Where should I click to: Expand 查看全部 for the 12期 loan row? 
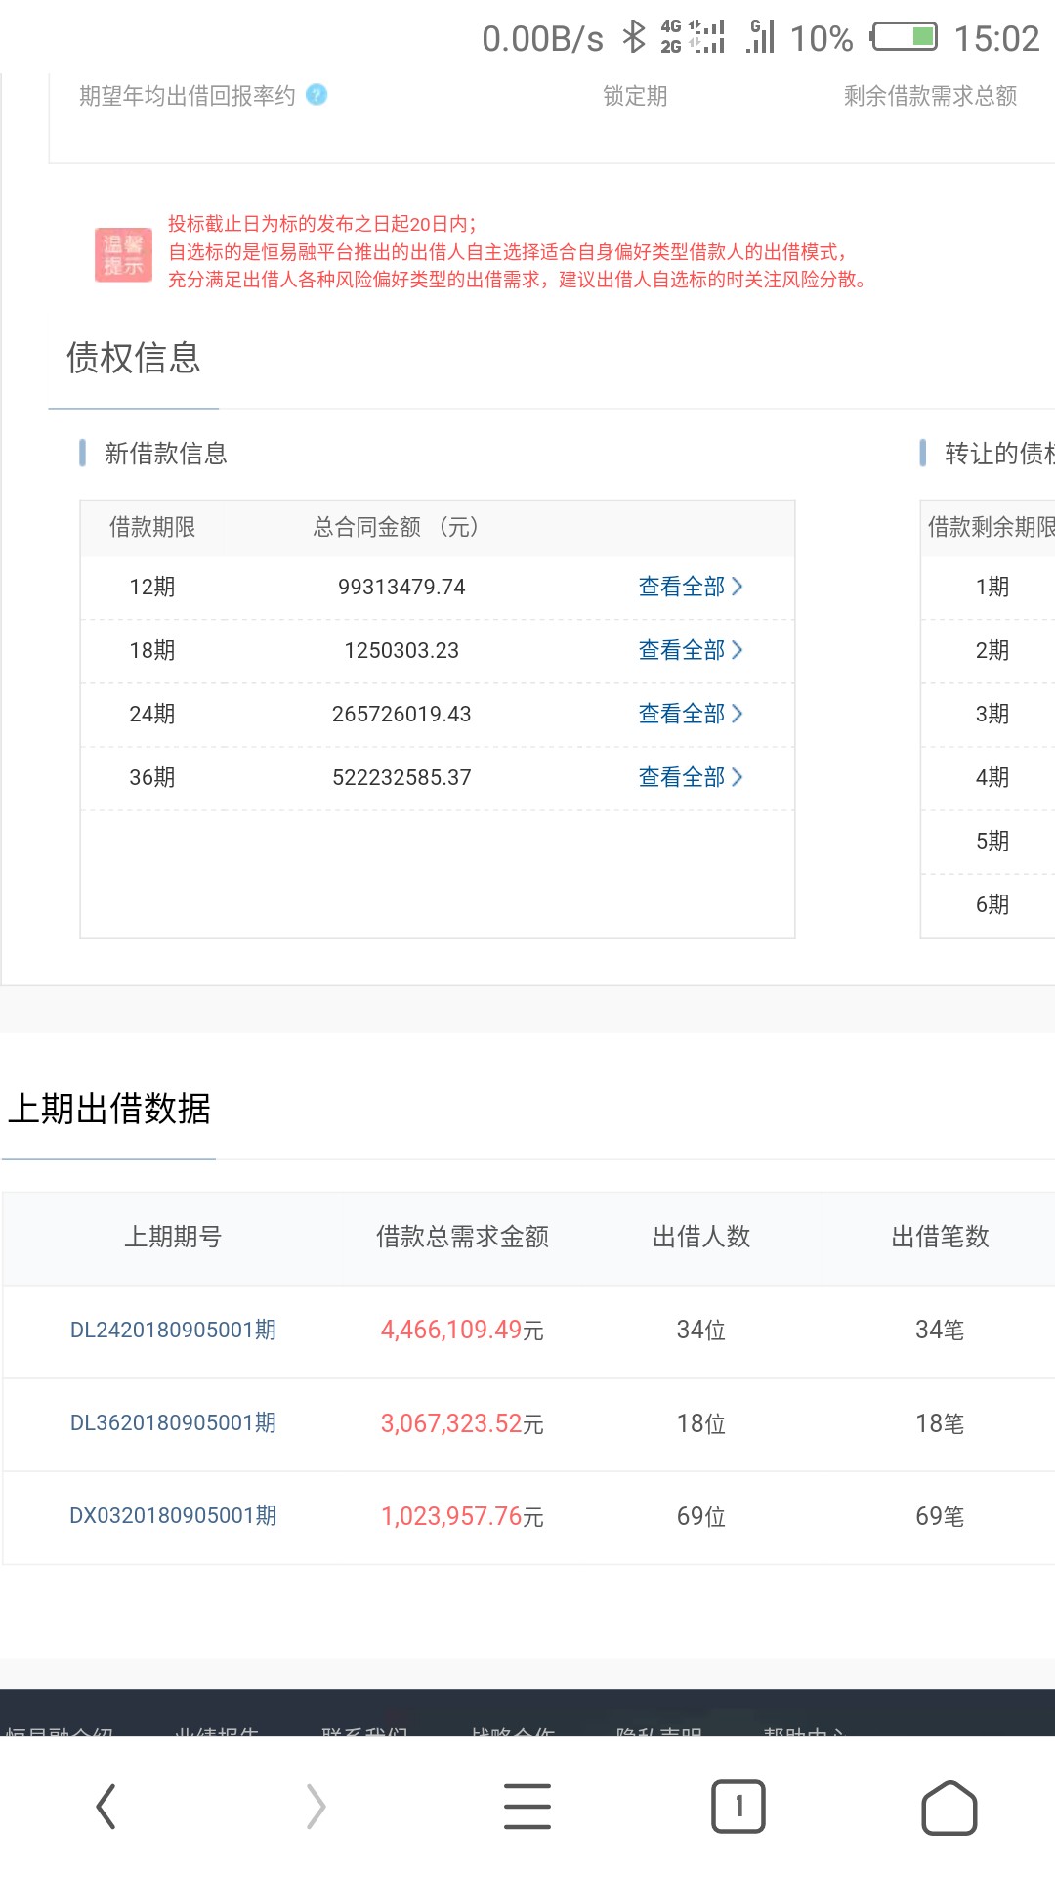pyautogui.click(x=690, y=587)
